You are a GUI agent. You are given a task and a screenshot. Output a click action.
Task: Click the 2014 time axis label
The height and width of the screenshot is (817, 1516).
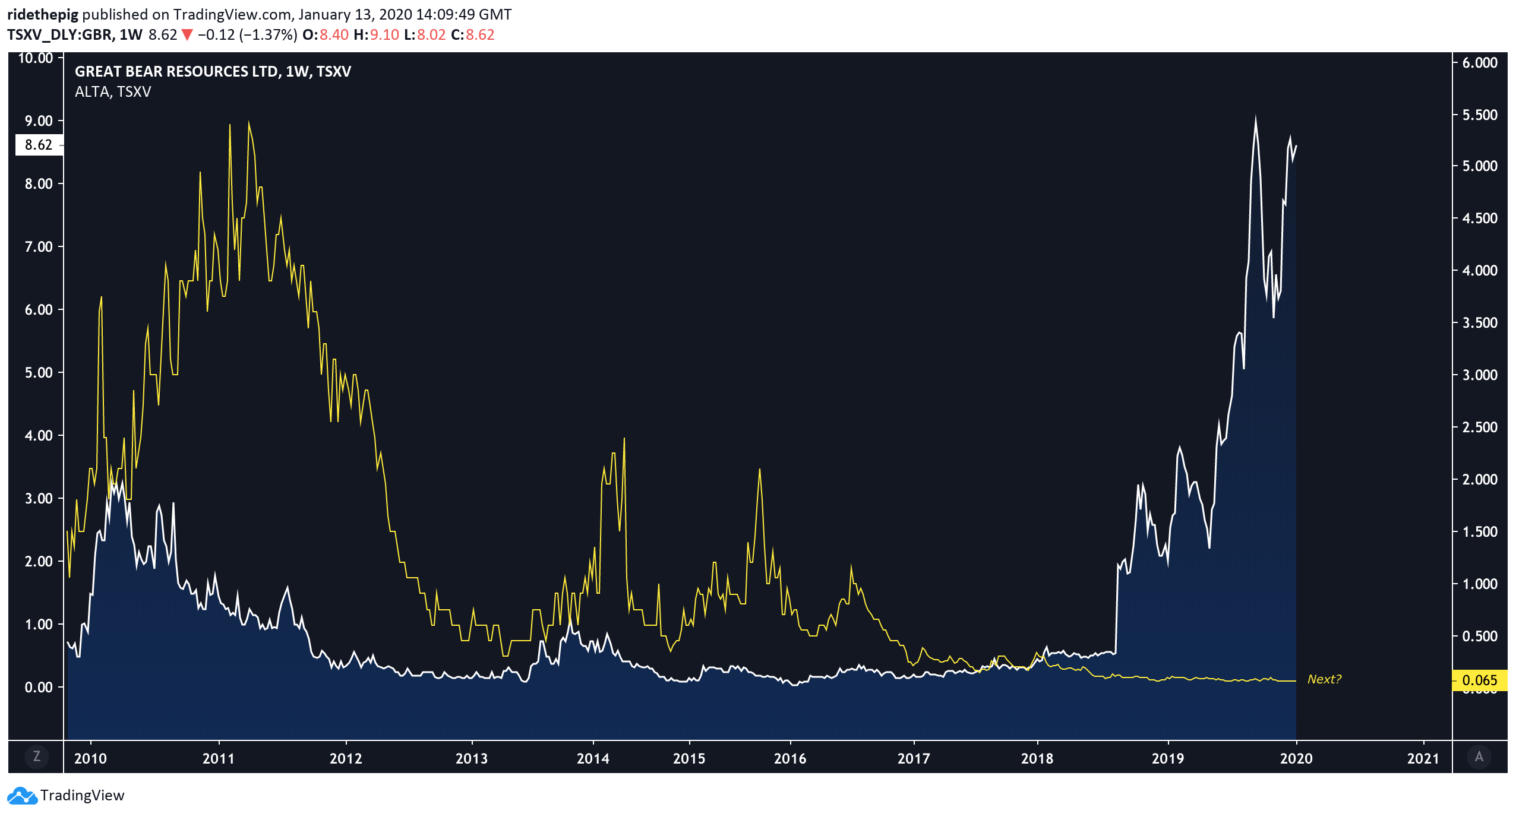pos(593,758)
